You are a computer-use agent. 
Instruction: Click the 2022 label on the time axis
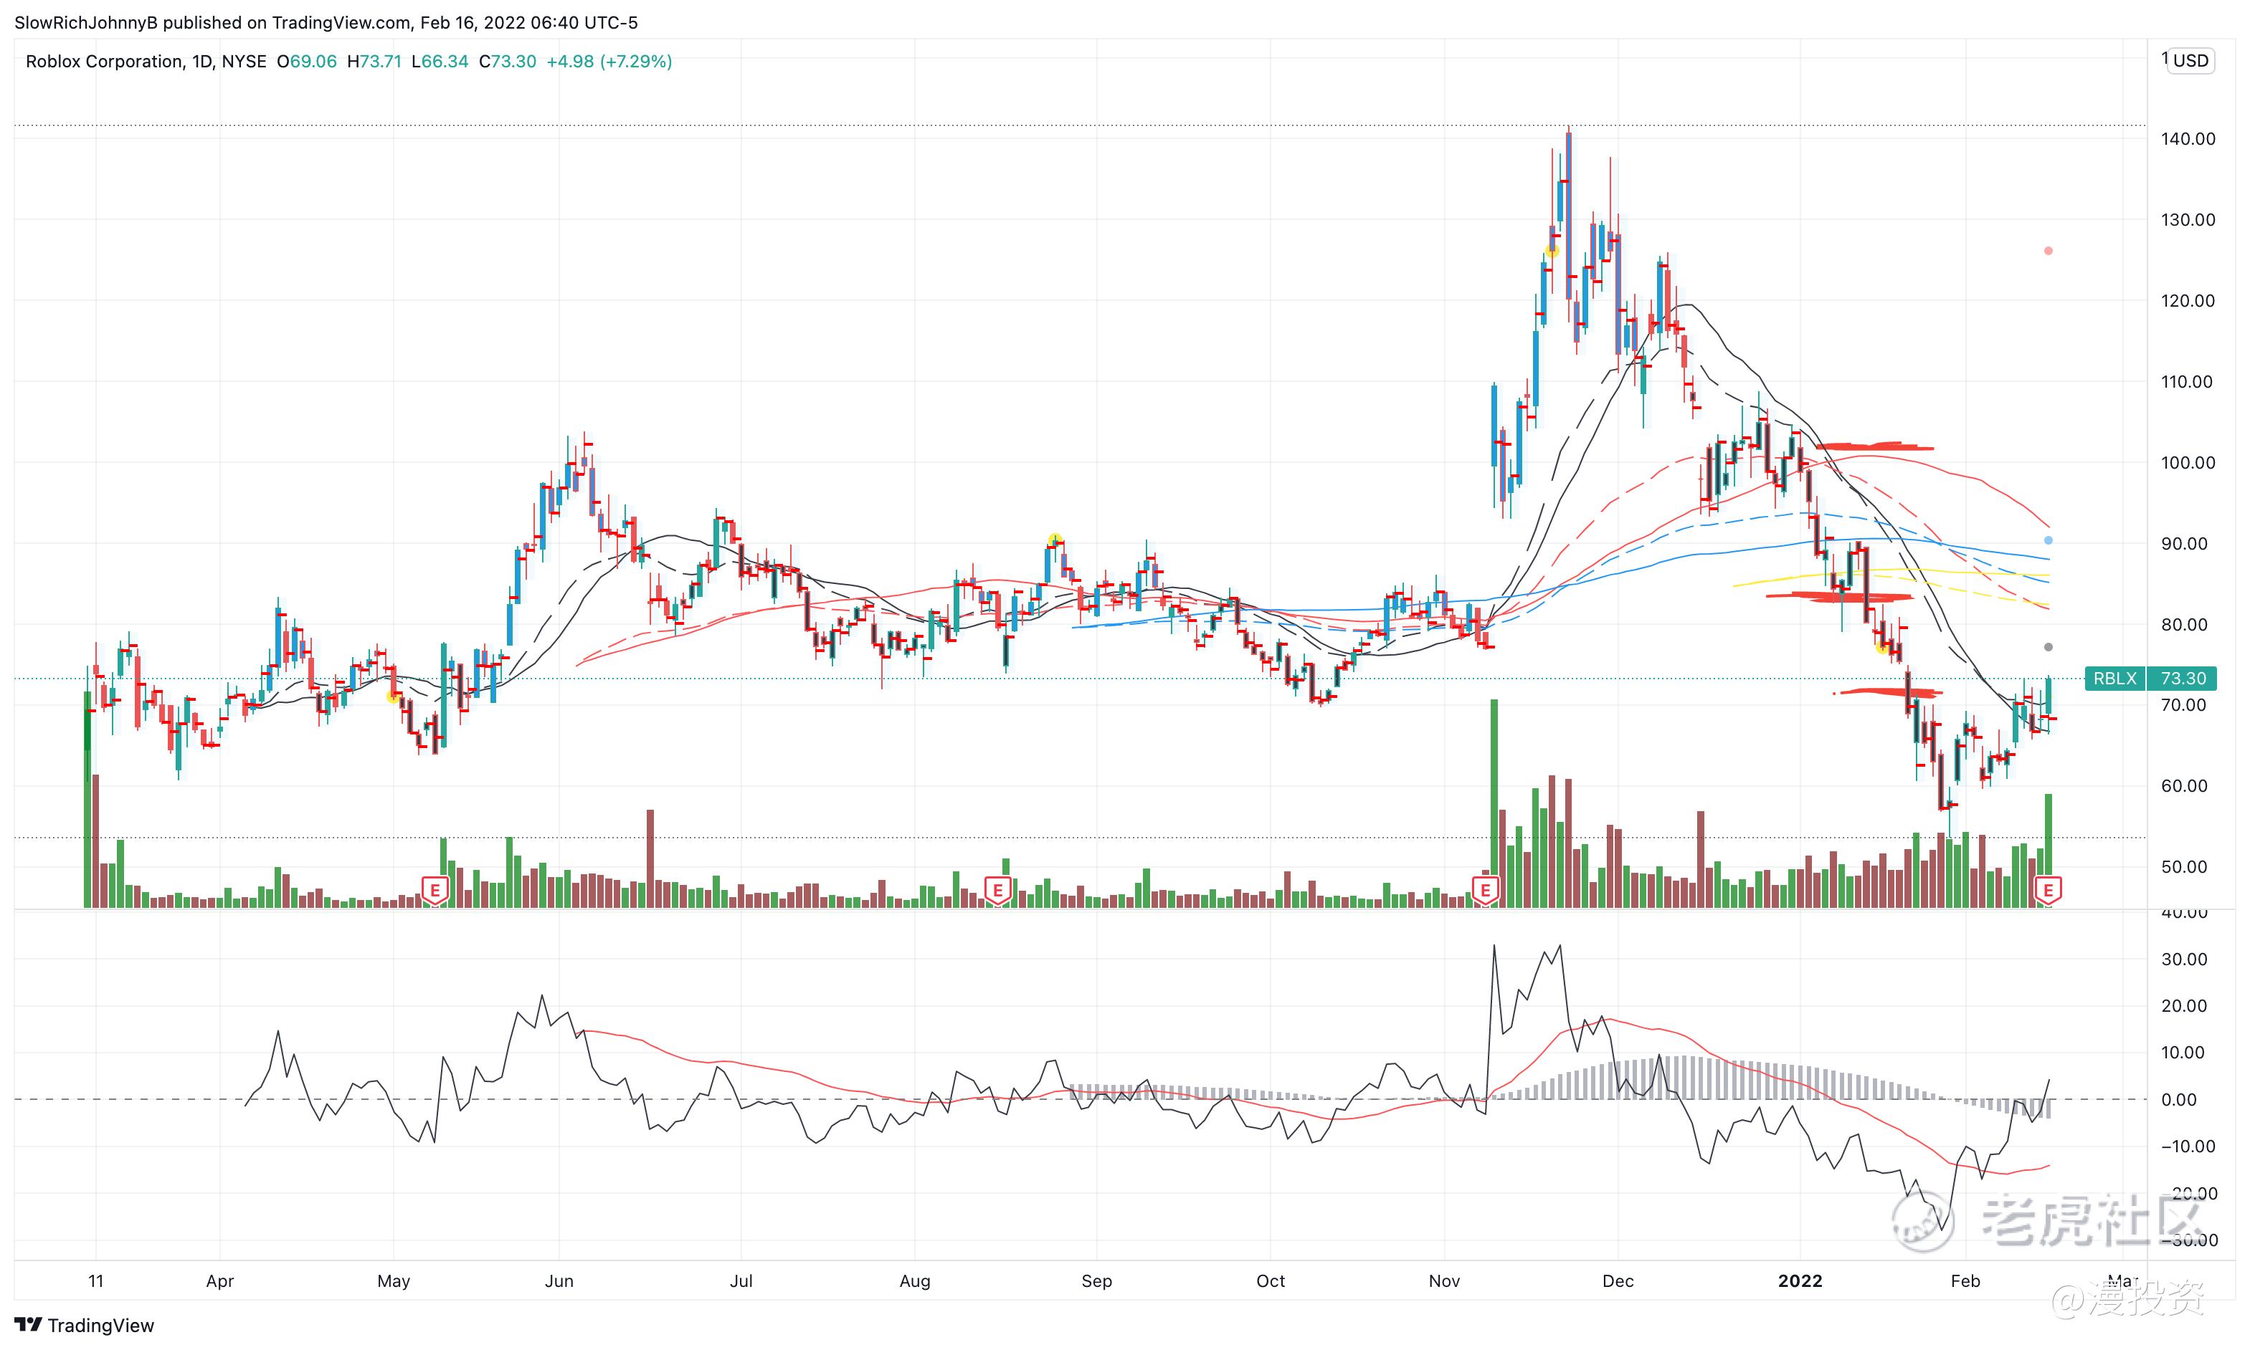coord(1800,1281)
